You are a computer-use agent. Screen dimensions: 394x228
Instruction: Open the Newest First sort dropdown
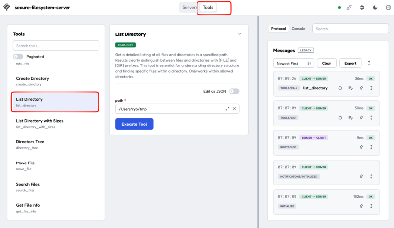pos(294,63)
